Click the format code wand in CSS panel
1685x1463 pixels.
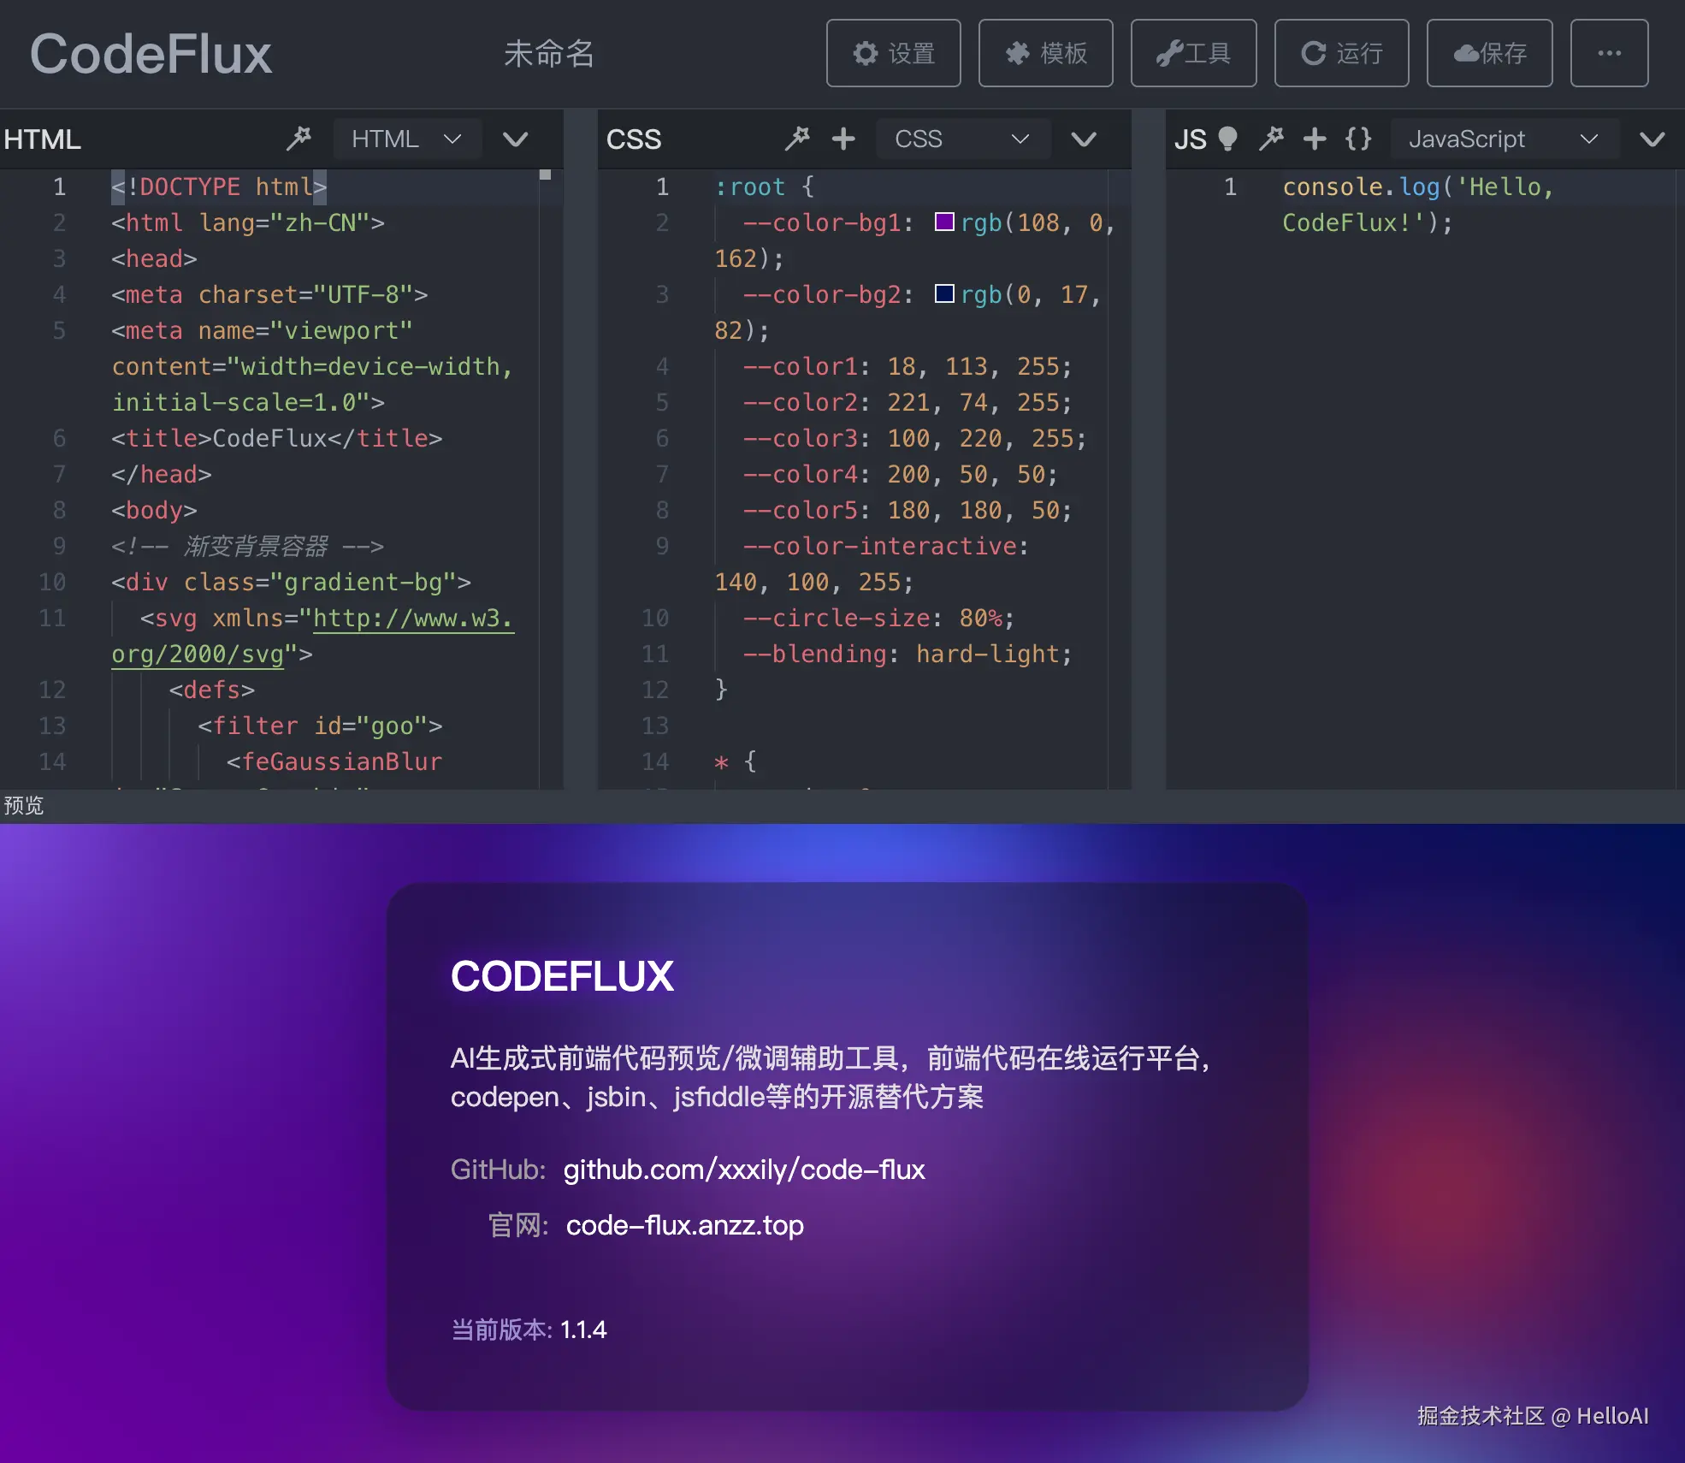(796, 139)
